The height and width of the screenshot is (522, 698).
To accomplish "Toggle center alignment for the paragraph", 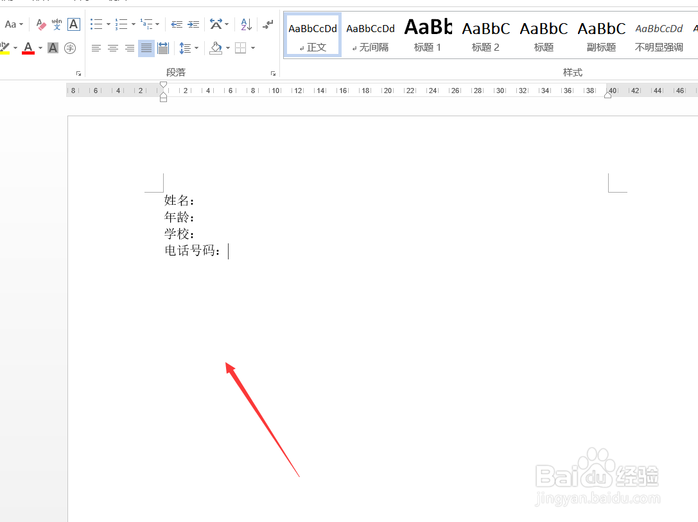I will click(112, 48).
